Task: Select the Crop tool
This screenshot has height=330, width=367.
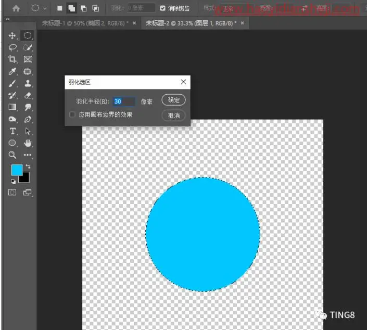Action: (x=12, y=59)
